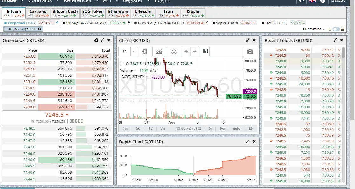The height and width of the screenshot is (189, 355).
Task: Click help icon next to Perpetual contract
Action: 57,22
